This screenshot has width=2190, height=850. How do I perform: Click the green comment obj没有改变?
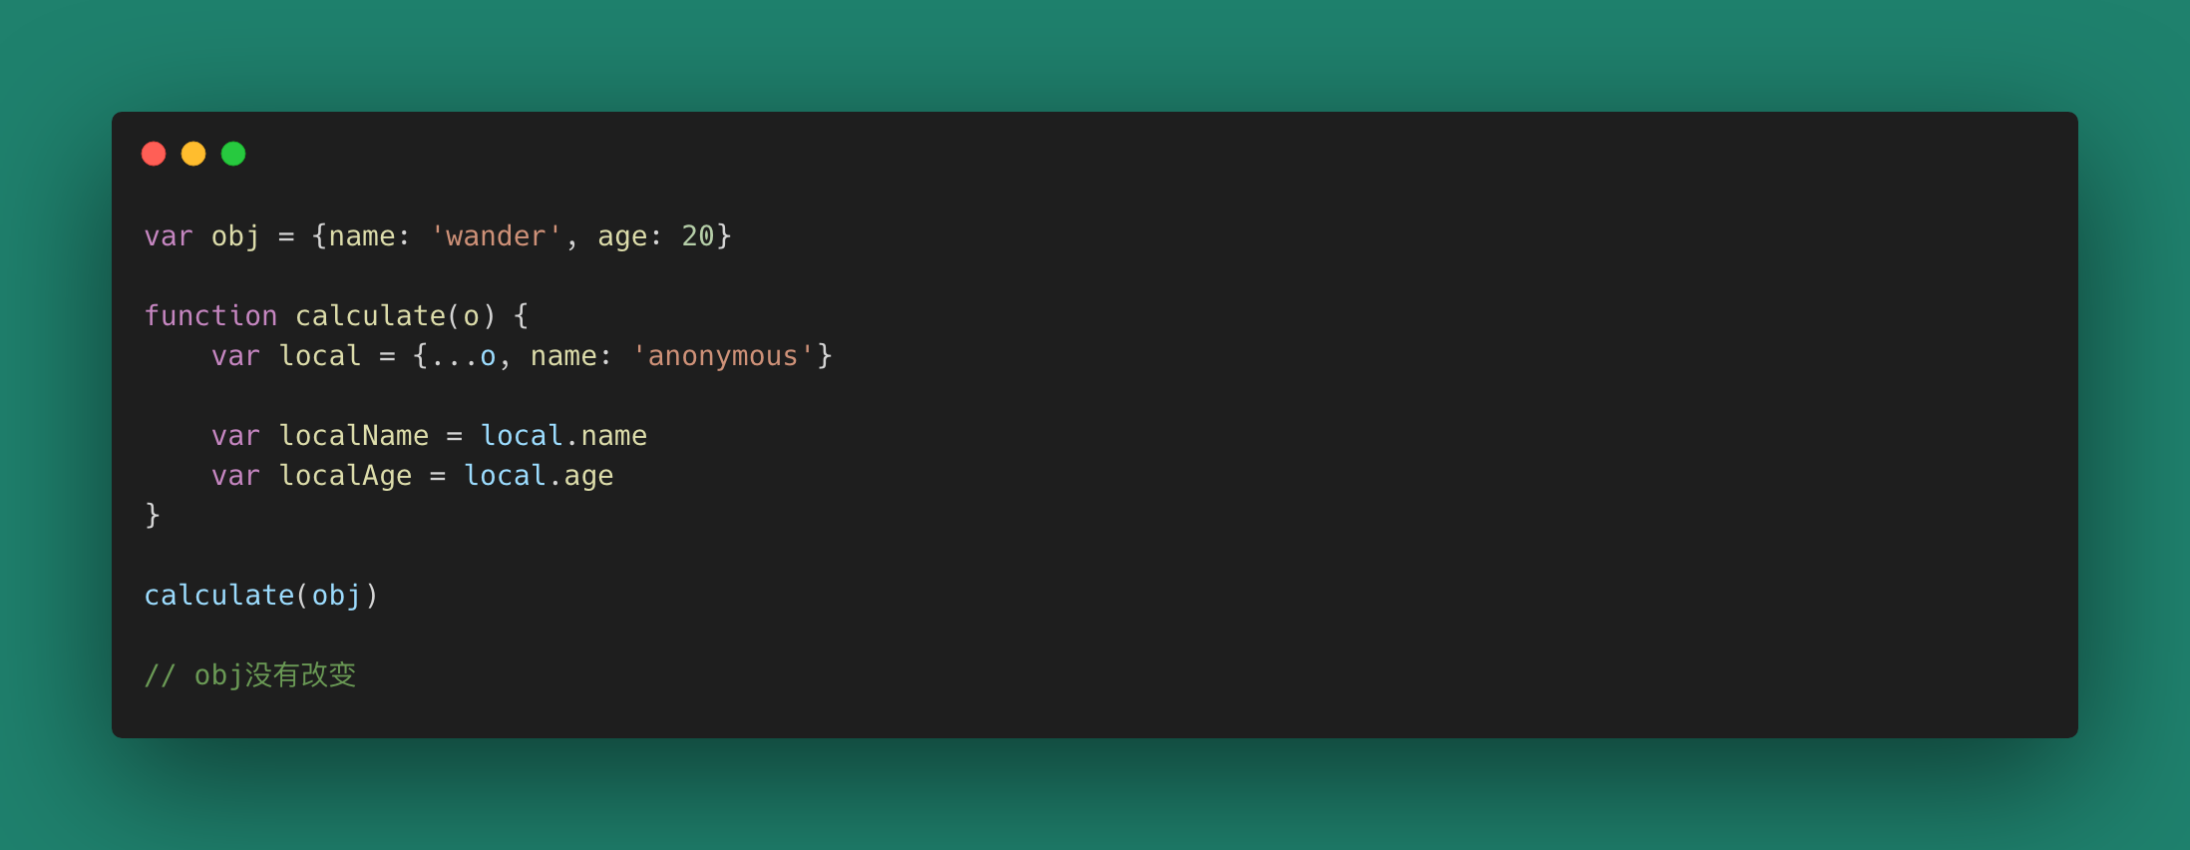click(250, 675)
